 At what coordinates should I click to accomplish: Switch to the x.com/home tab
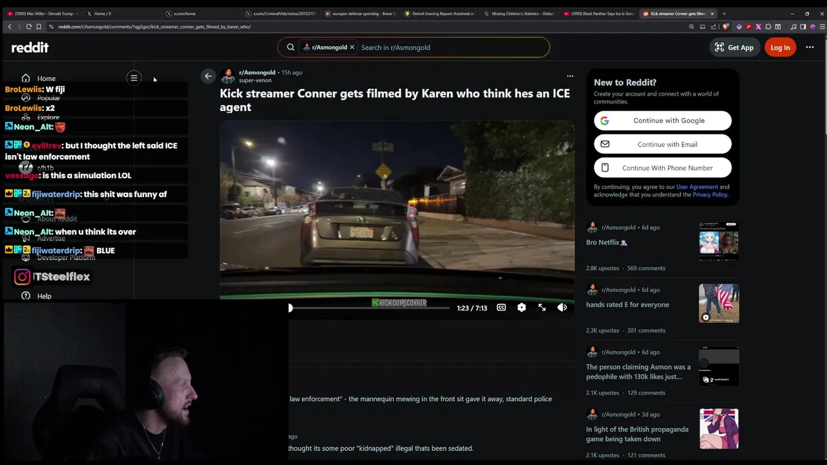click(200, 14)
